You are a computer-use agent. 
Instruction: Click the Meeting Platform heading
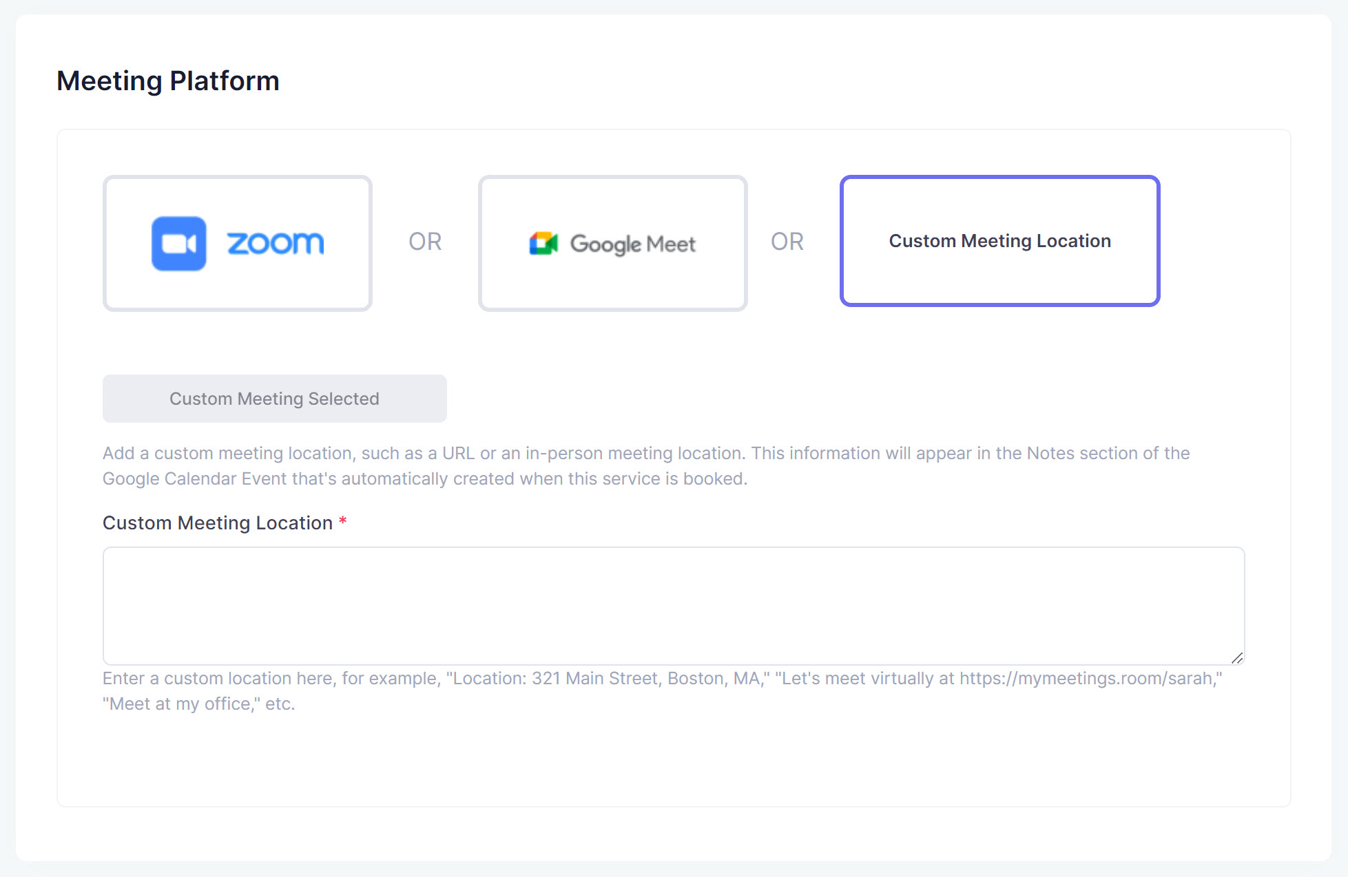point(168,81)
